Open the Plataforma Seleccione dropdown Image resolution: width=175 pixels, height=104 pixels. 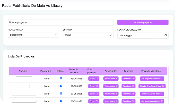33,35
